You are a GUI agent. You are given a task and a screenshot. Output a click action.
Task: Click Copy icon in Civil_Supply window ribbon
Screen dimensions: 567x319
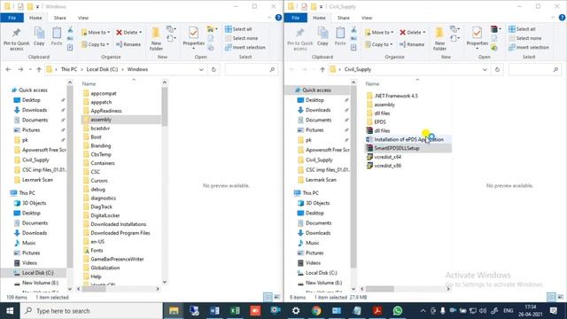point(322,36)
